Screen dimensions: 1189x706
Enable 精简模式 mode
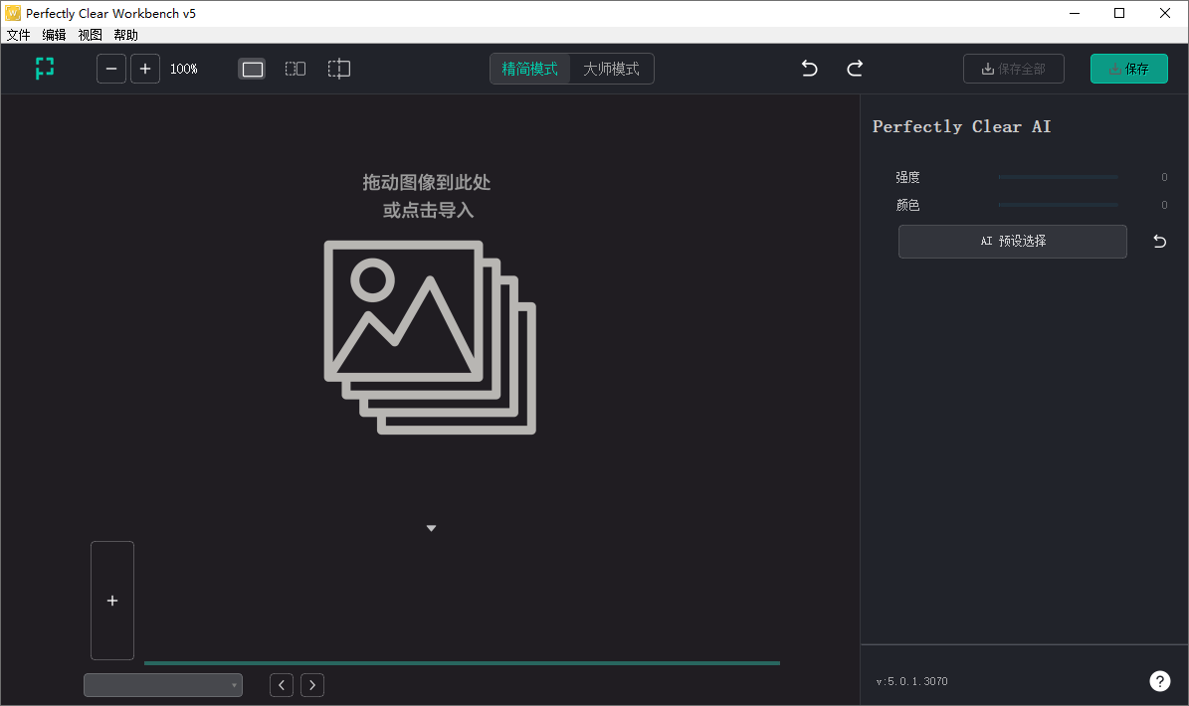pyautogui.click(x=530, y=69)
